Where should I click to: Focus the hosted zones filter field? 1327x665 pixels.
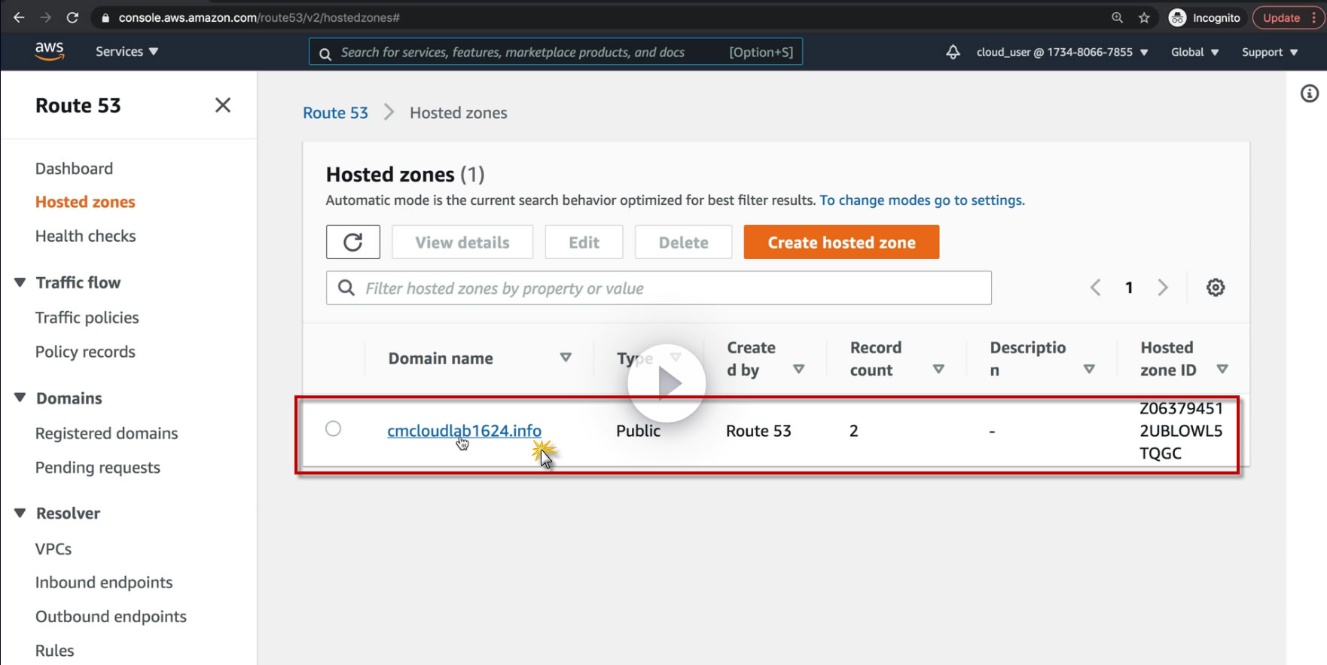[x=659, y=288]
